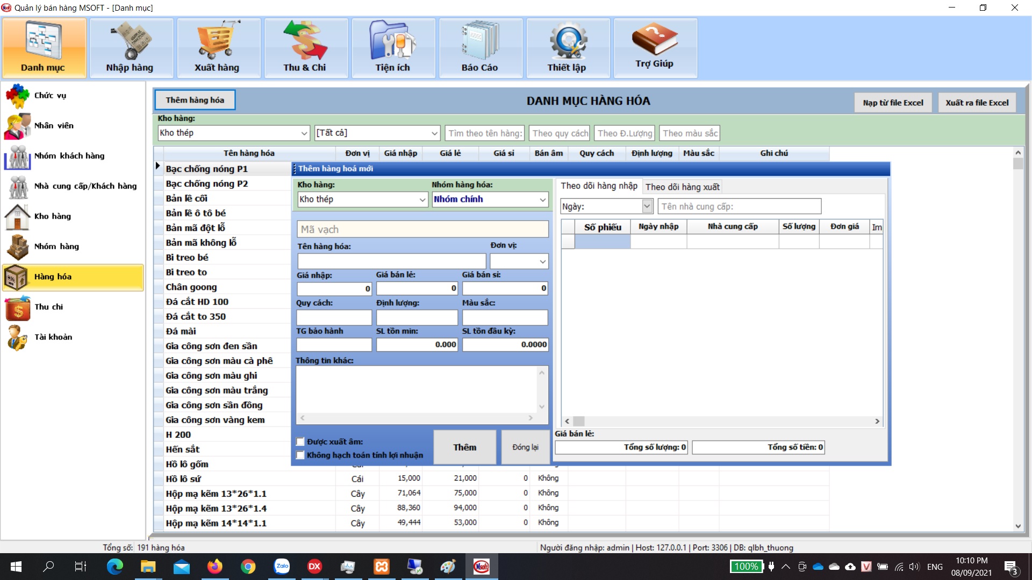
Task: Click the product list scroll down arrow
Action: [1017, 526]
